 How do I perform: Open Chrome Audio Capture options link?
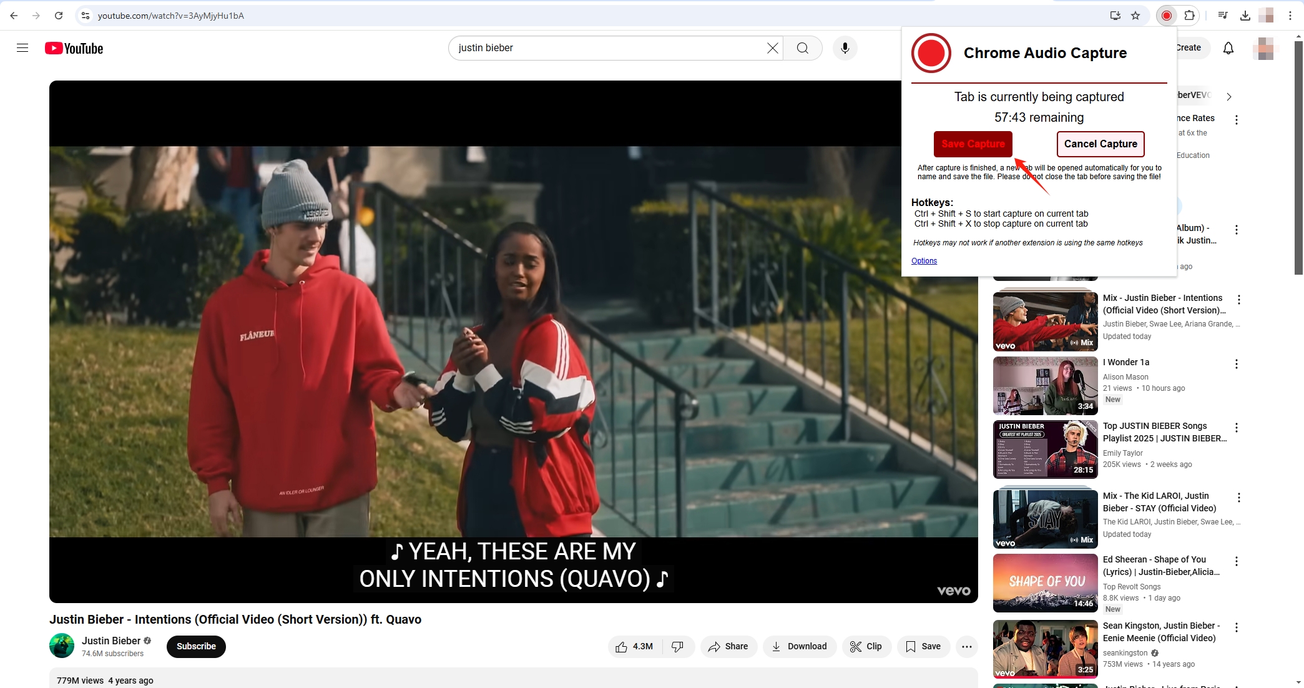[x=924, y=260]
